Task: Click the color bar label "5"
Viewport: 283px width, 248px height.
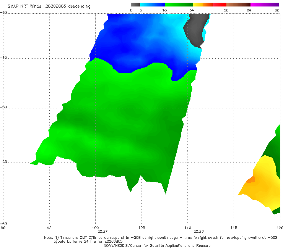Action: click(141, 10)
